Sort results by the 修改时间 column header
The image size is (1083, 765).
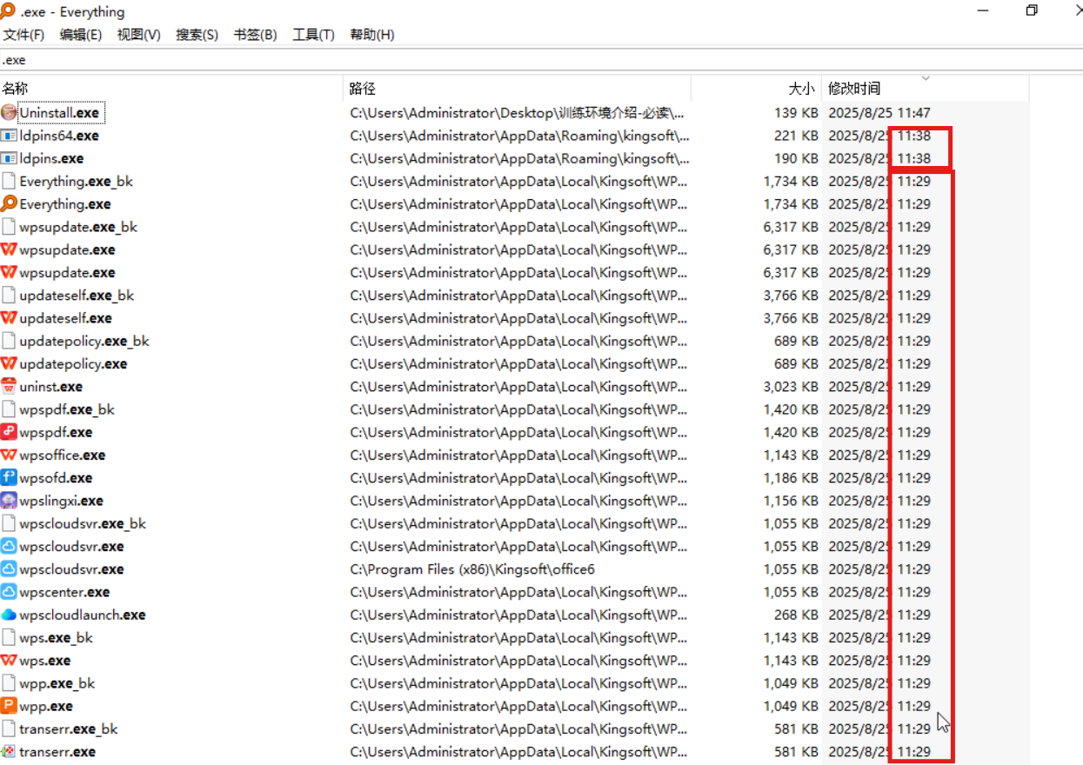[x=926, y=88]
